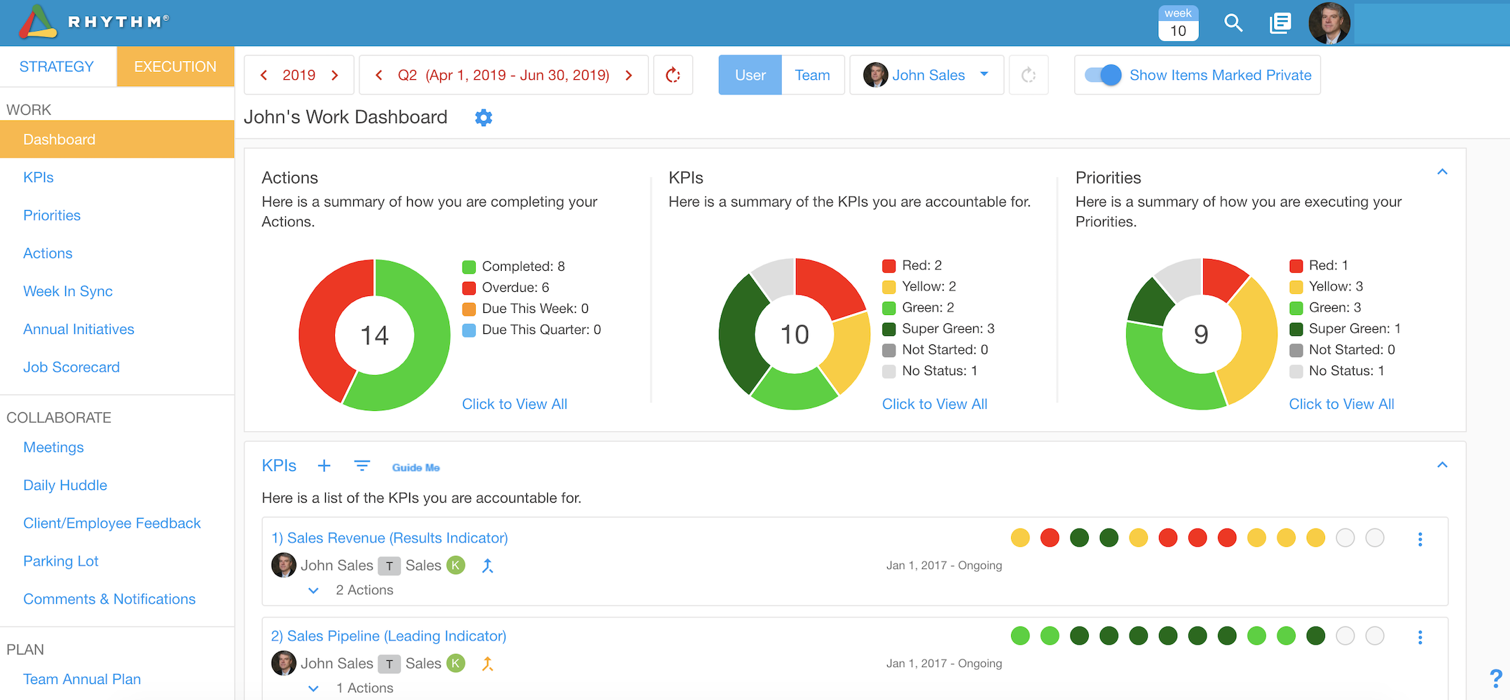Open Sales Revenue three-dot options menu
The image size is (1510, 700).
click(x=1420, y=539)
